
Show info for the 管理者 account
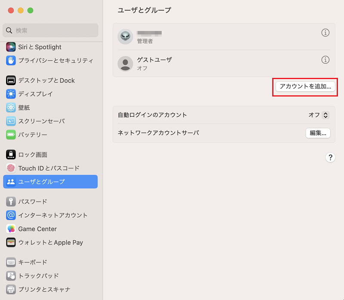click(x=326, y=33)
